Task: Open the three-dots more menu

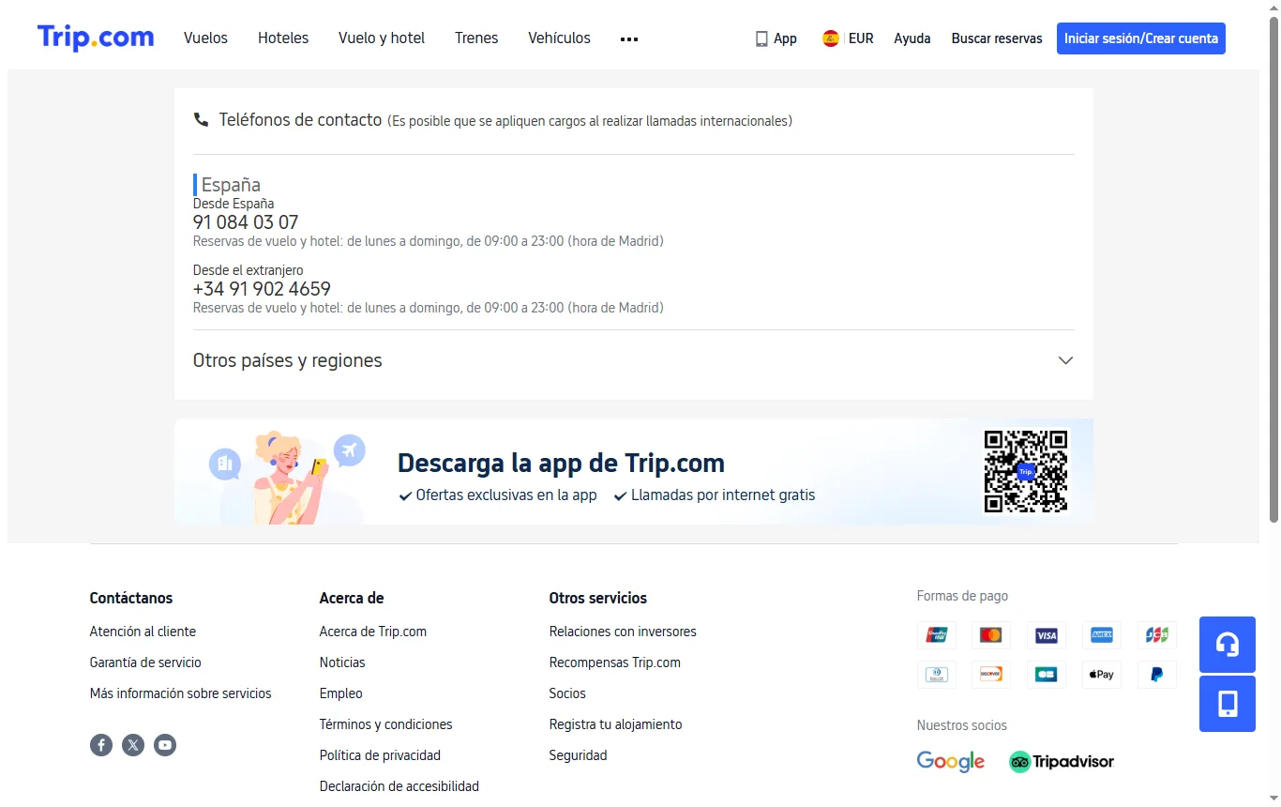Action: tap(629, 39)
